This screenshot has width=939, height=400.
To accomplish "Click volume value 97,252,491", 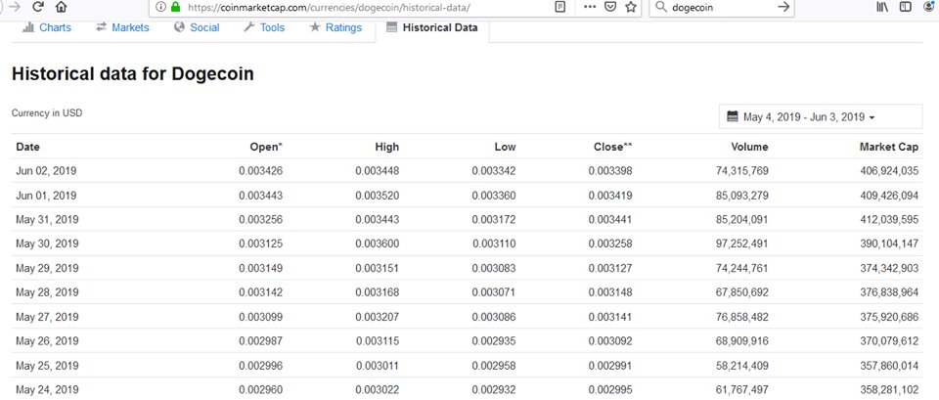I will 742,244.
